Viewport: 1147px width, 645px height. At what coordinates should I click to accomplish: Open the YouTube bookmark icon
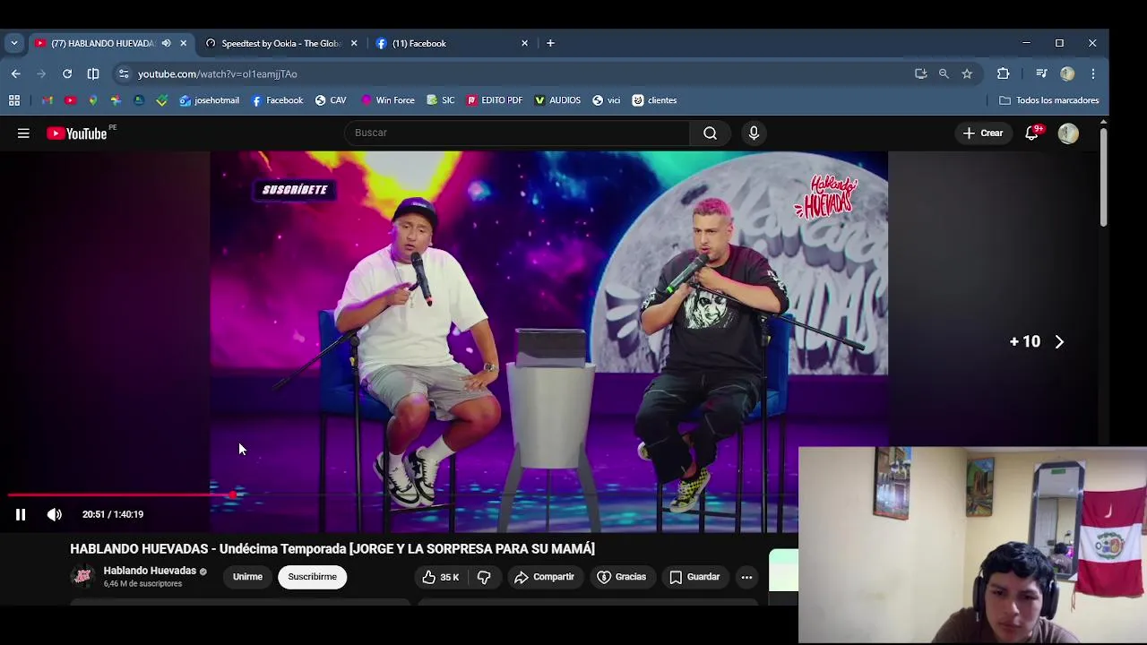tap(70, 100)
